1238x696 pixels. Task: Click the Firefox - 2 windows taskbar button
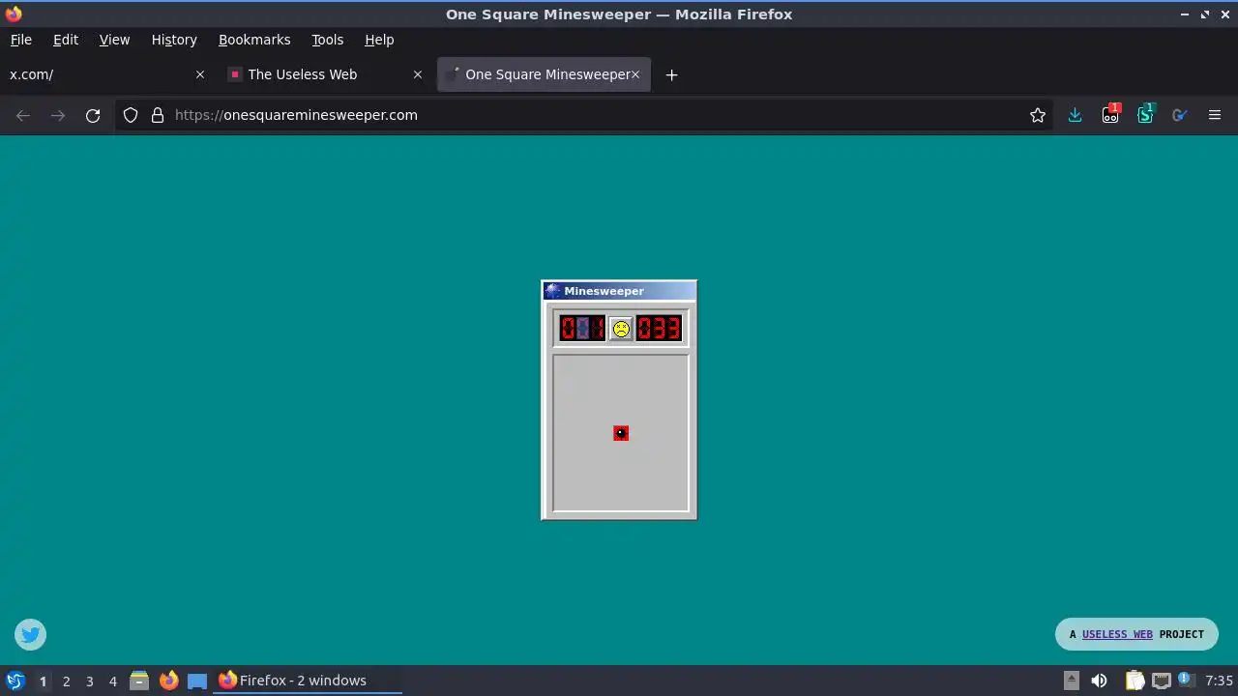click(308, 681)
